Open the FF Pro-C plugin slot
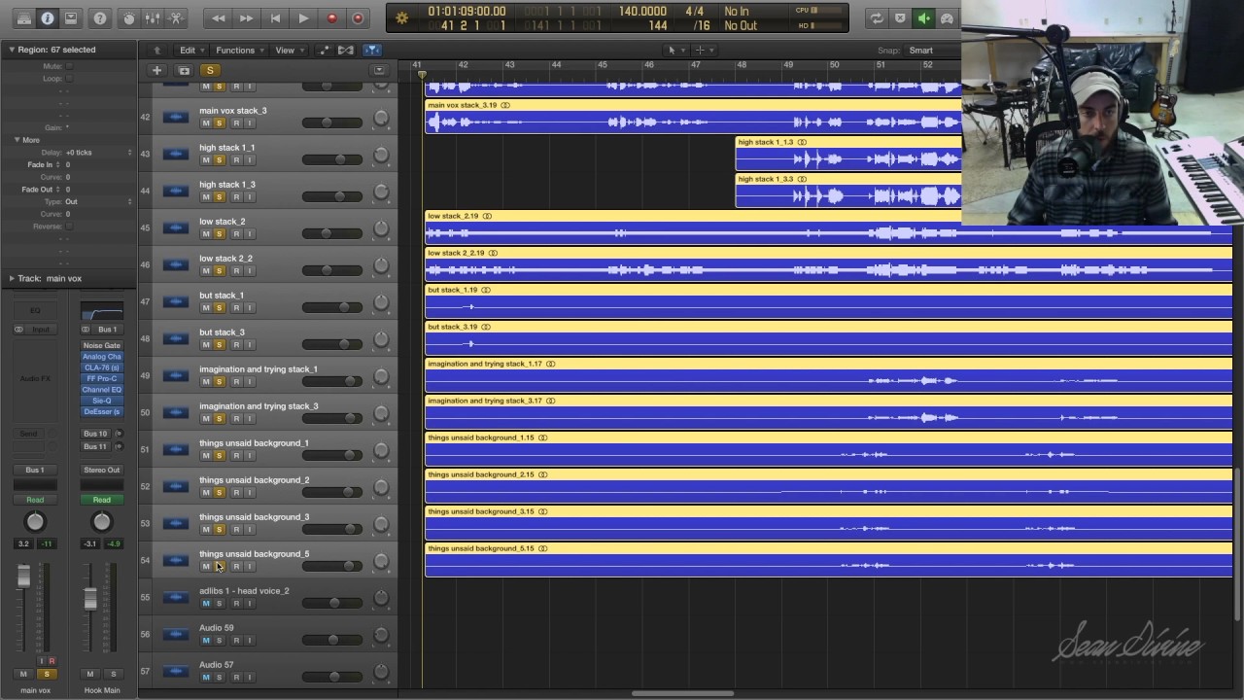 (102, 378)
